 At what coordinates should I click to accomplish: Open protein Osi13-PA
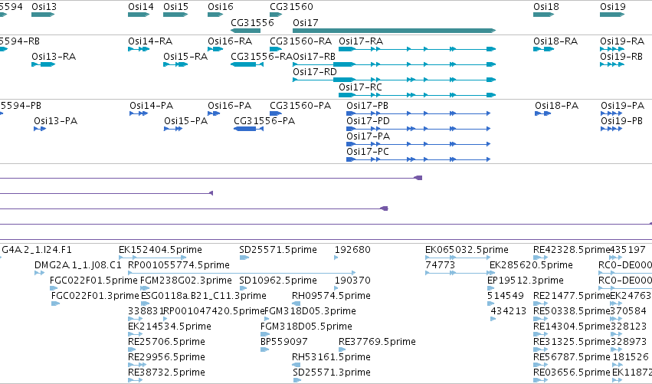tap(40, 129)
